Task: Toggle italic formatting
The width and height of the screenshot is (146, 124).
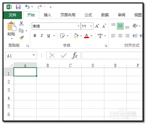Action: coord(42,36)
